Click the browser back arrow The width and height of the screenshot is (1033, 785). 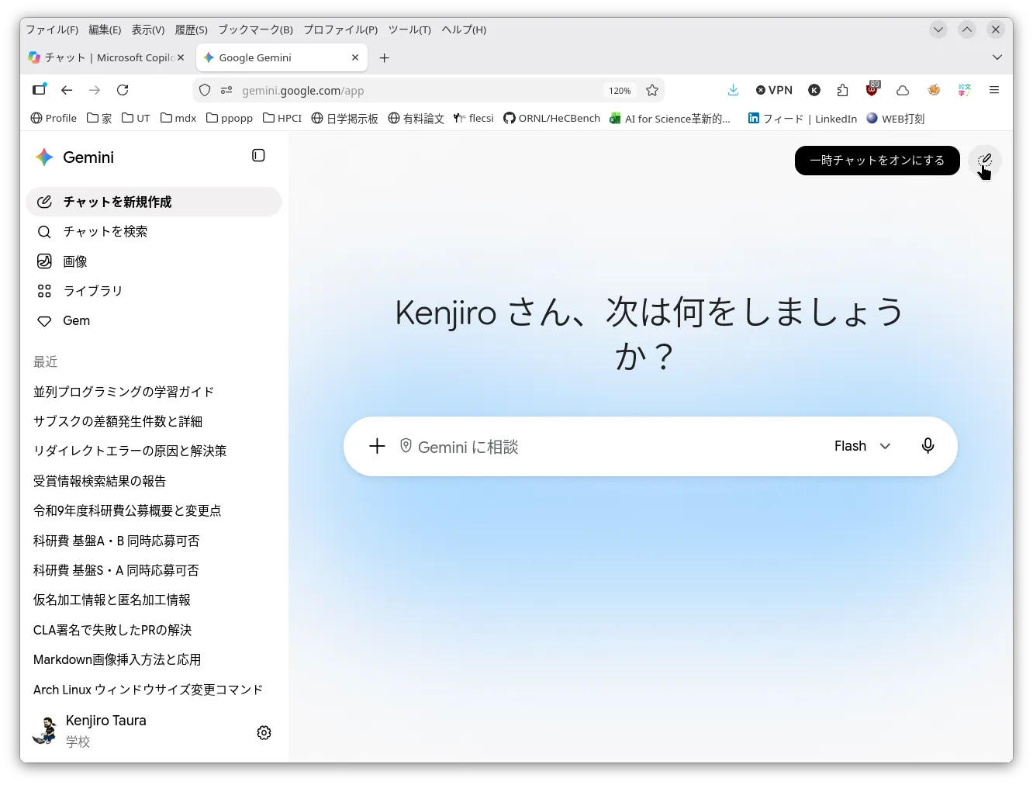pyautogui.click(x=67, y=90)
